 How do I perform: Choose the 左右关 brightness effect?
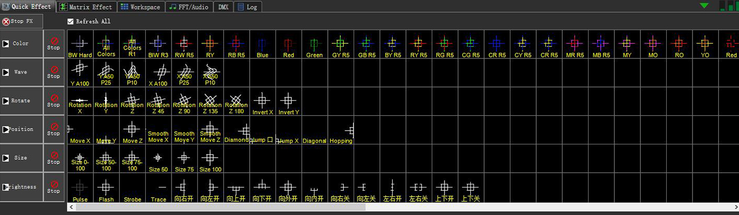pyautogui.click(x=419, y=188)
